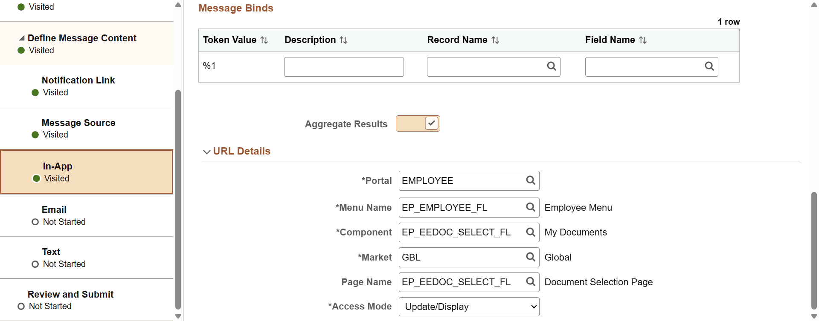Viewport: 819px width, 321px height.
Task: Go to the Notification Link step
Action: click(78, 80)
